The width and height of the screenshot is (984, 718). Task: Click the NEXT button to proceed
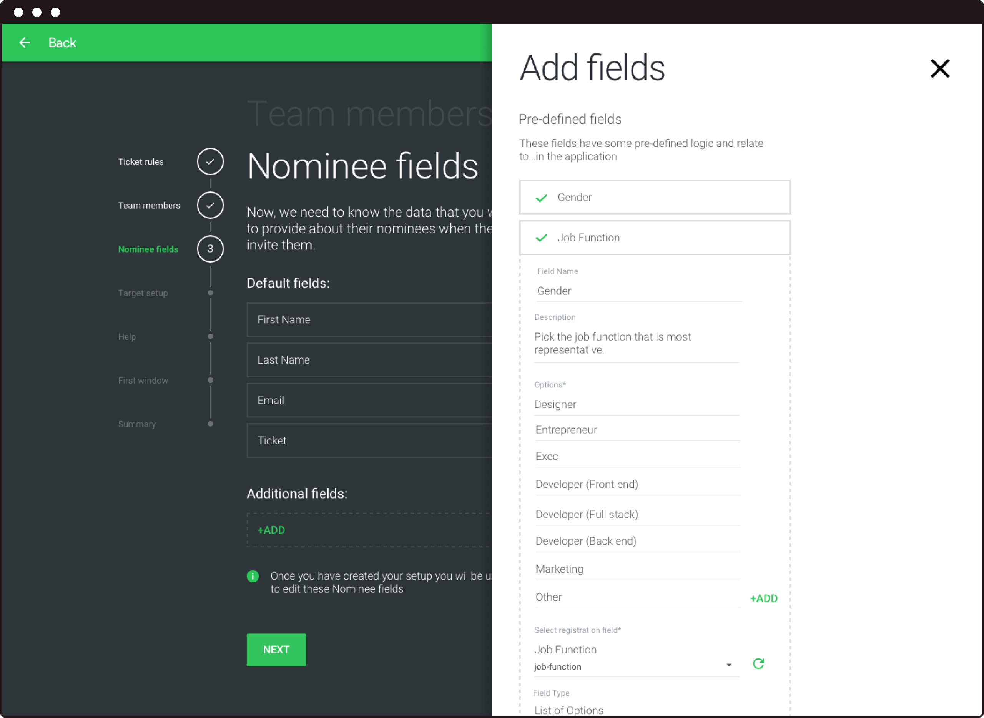pyautogui.click(x=276, y=649)
